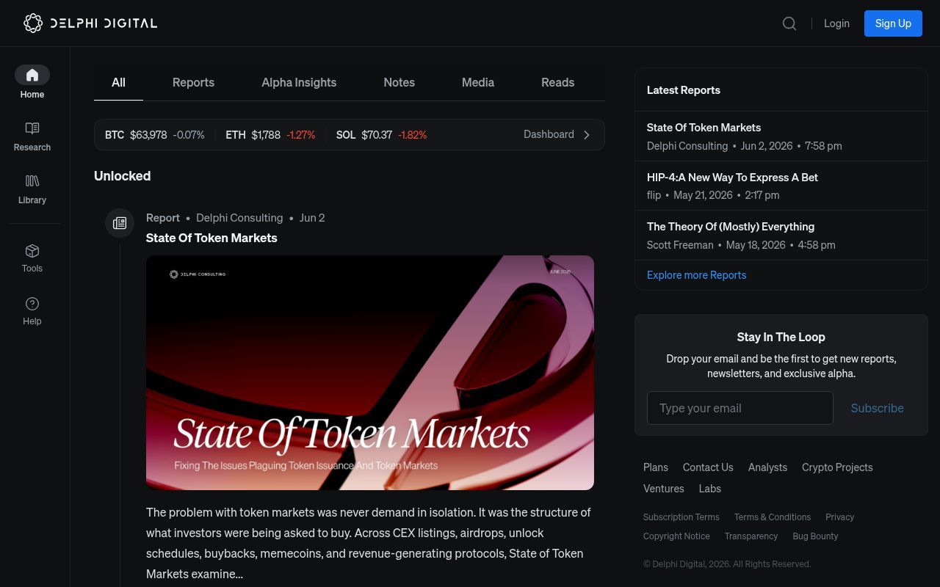Open the Privacy link

[x=839, y=517]
